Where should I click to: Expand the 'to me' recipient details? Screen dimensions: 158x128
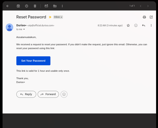[24, 29]
